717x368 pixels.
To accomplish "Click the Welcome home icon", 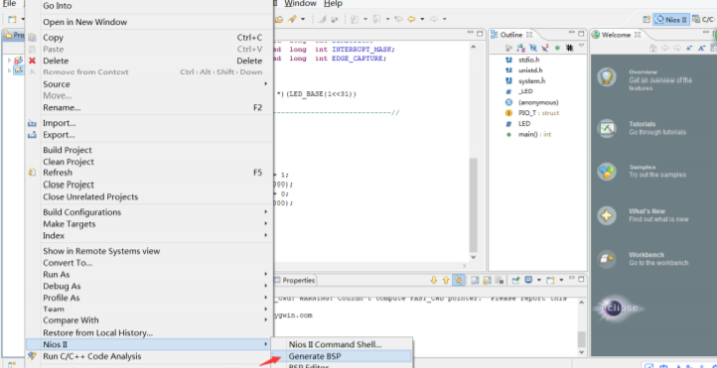I will tap(653, 48).
